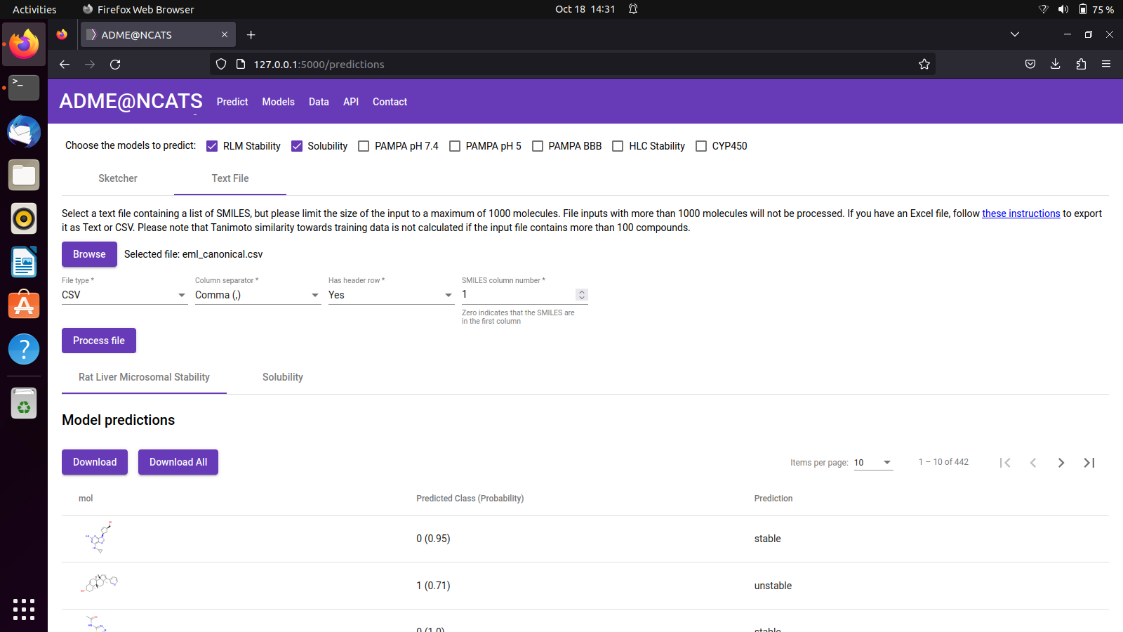Increment the SMILES column number stepper

581,291
